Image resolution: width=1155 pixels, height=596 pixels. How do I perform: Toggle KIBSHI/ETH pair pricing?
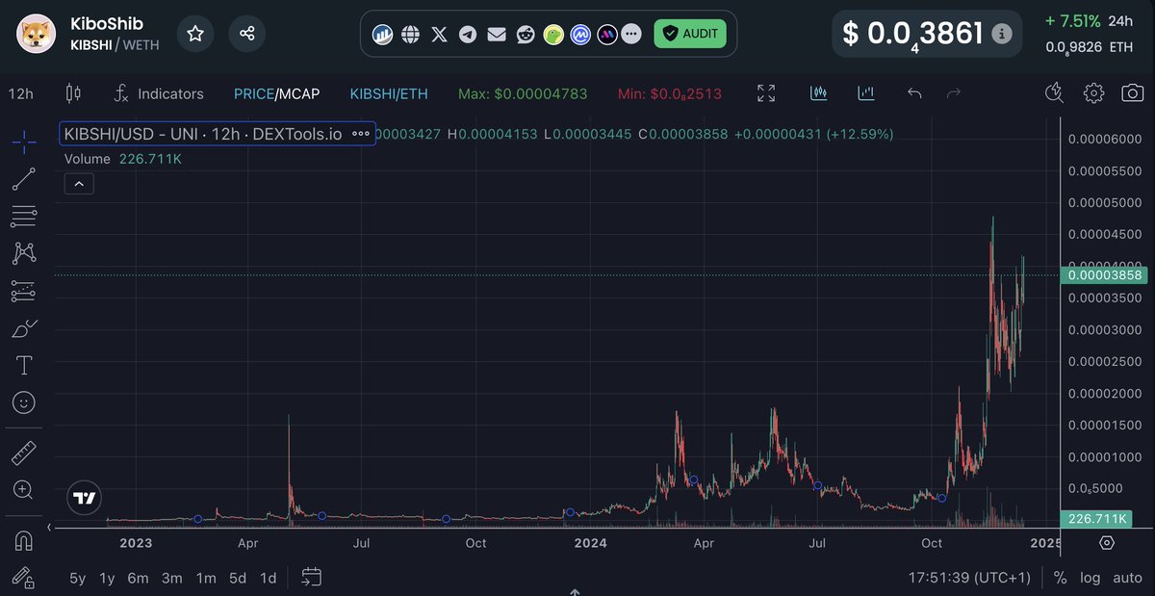pyautogui.click(x=389, y=93)
